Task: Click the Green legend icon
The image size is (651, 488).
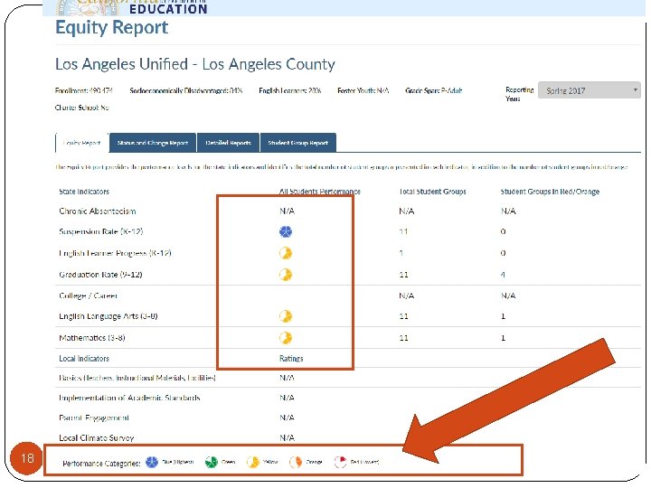Action: pos(212,462)
